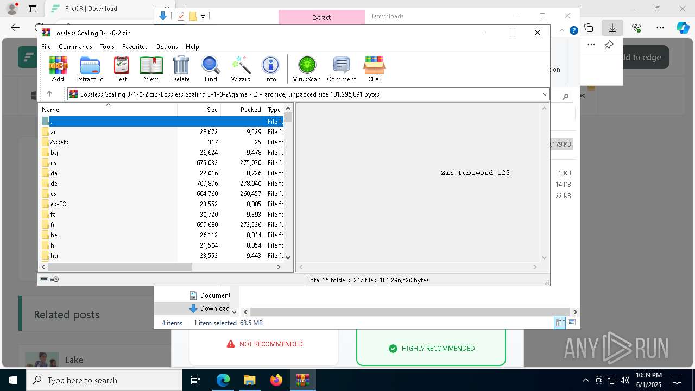Sort file list by Size column

(x=199, y=109)
